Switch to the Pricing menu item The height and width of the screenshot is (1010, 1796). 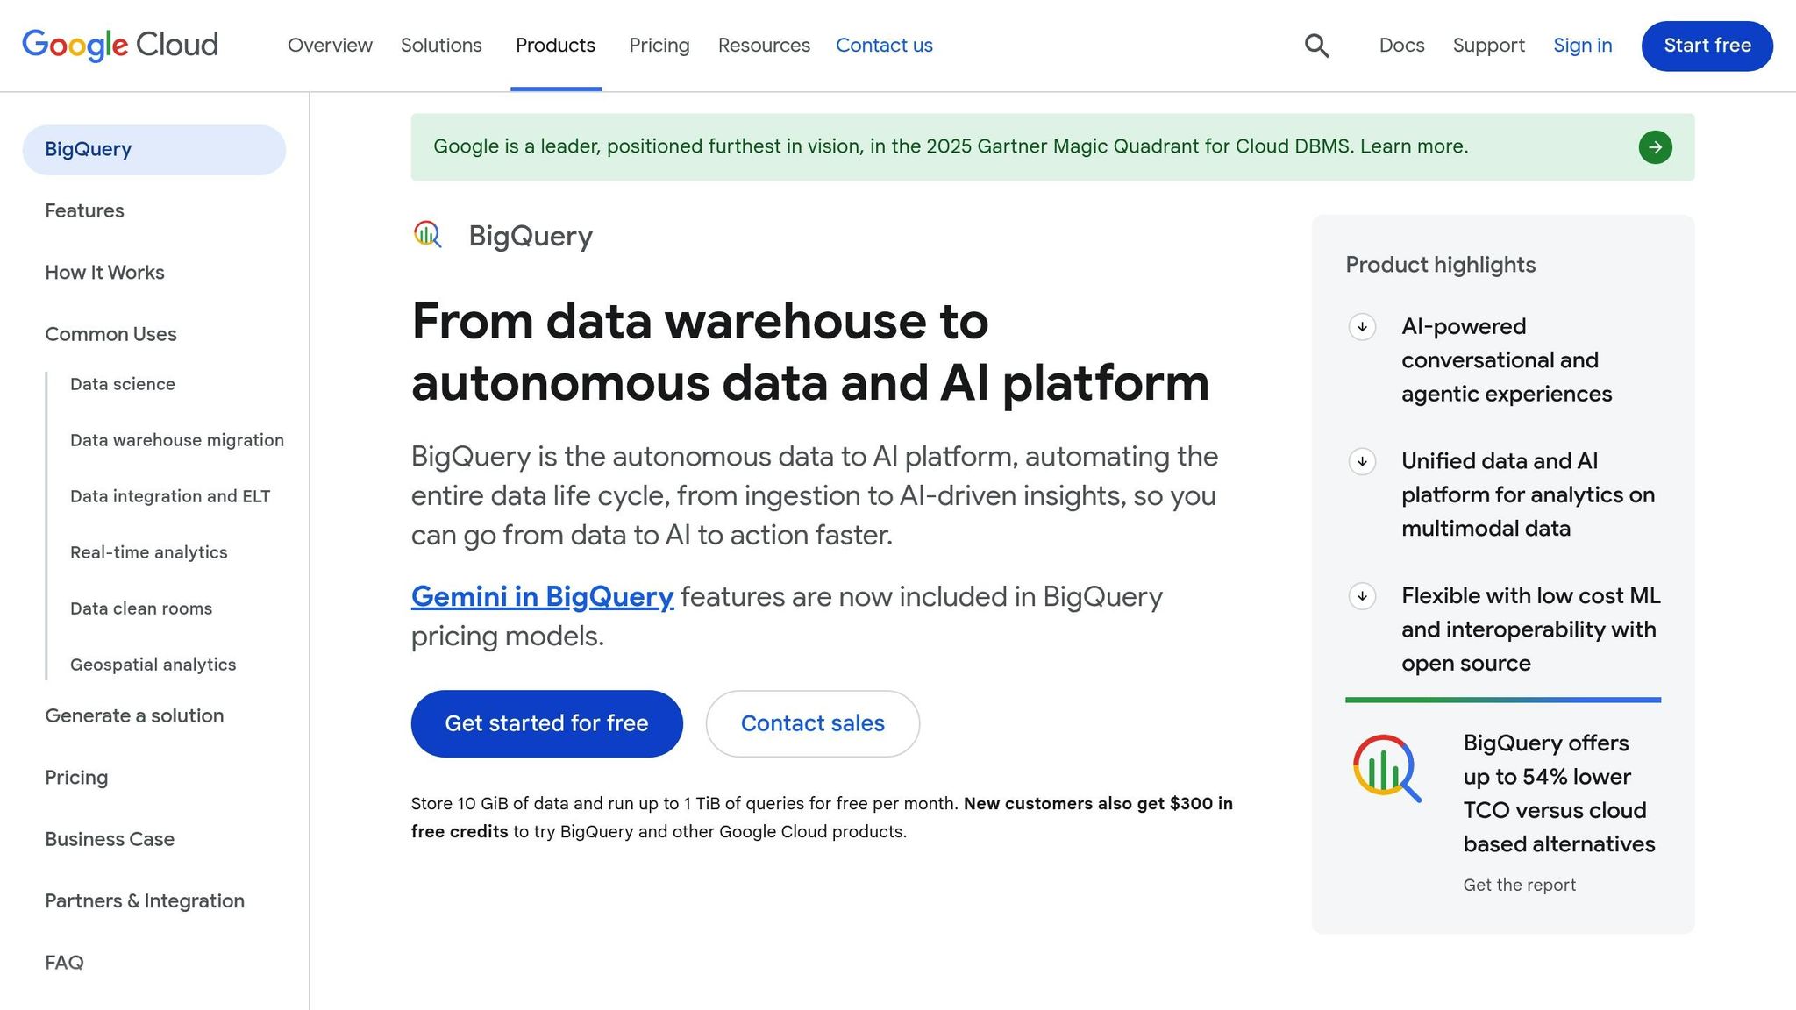[x=659, y=45]
